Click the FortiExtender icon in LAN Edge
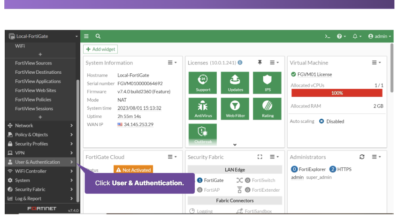Image resolution: width=397 pixels, height=220 pixels. [239, 190]
